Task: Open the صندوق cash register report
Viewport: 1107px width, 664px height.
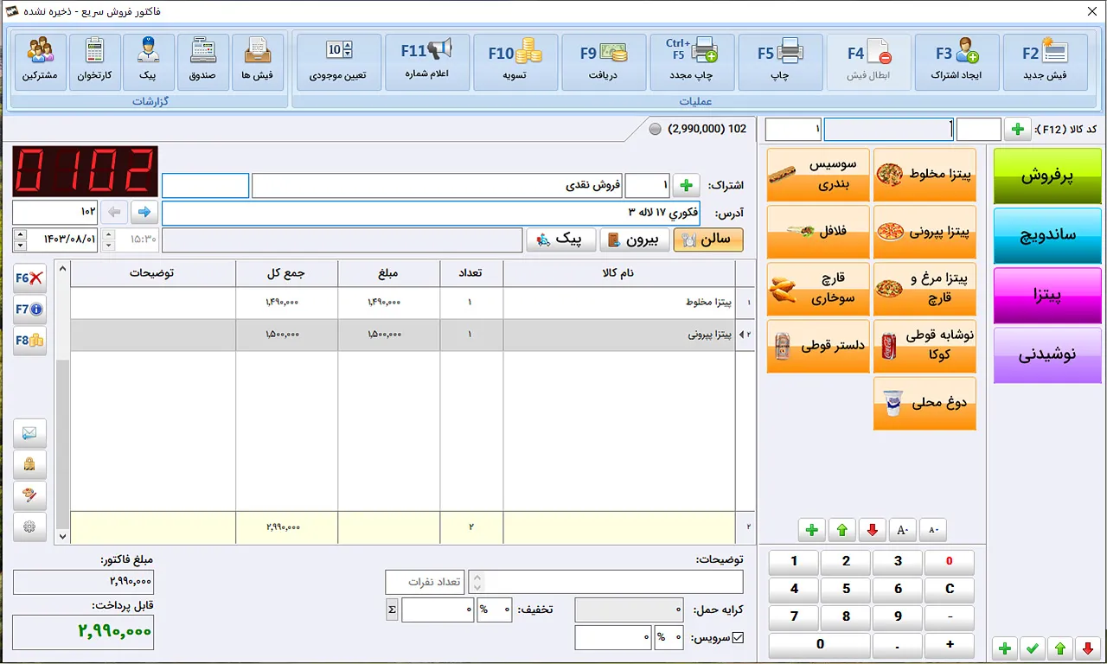Action: coord(203,61)
